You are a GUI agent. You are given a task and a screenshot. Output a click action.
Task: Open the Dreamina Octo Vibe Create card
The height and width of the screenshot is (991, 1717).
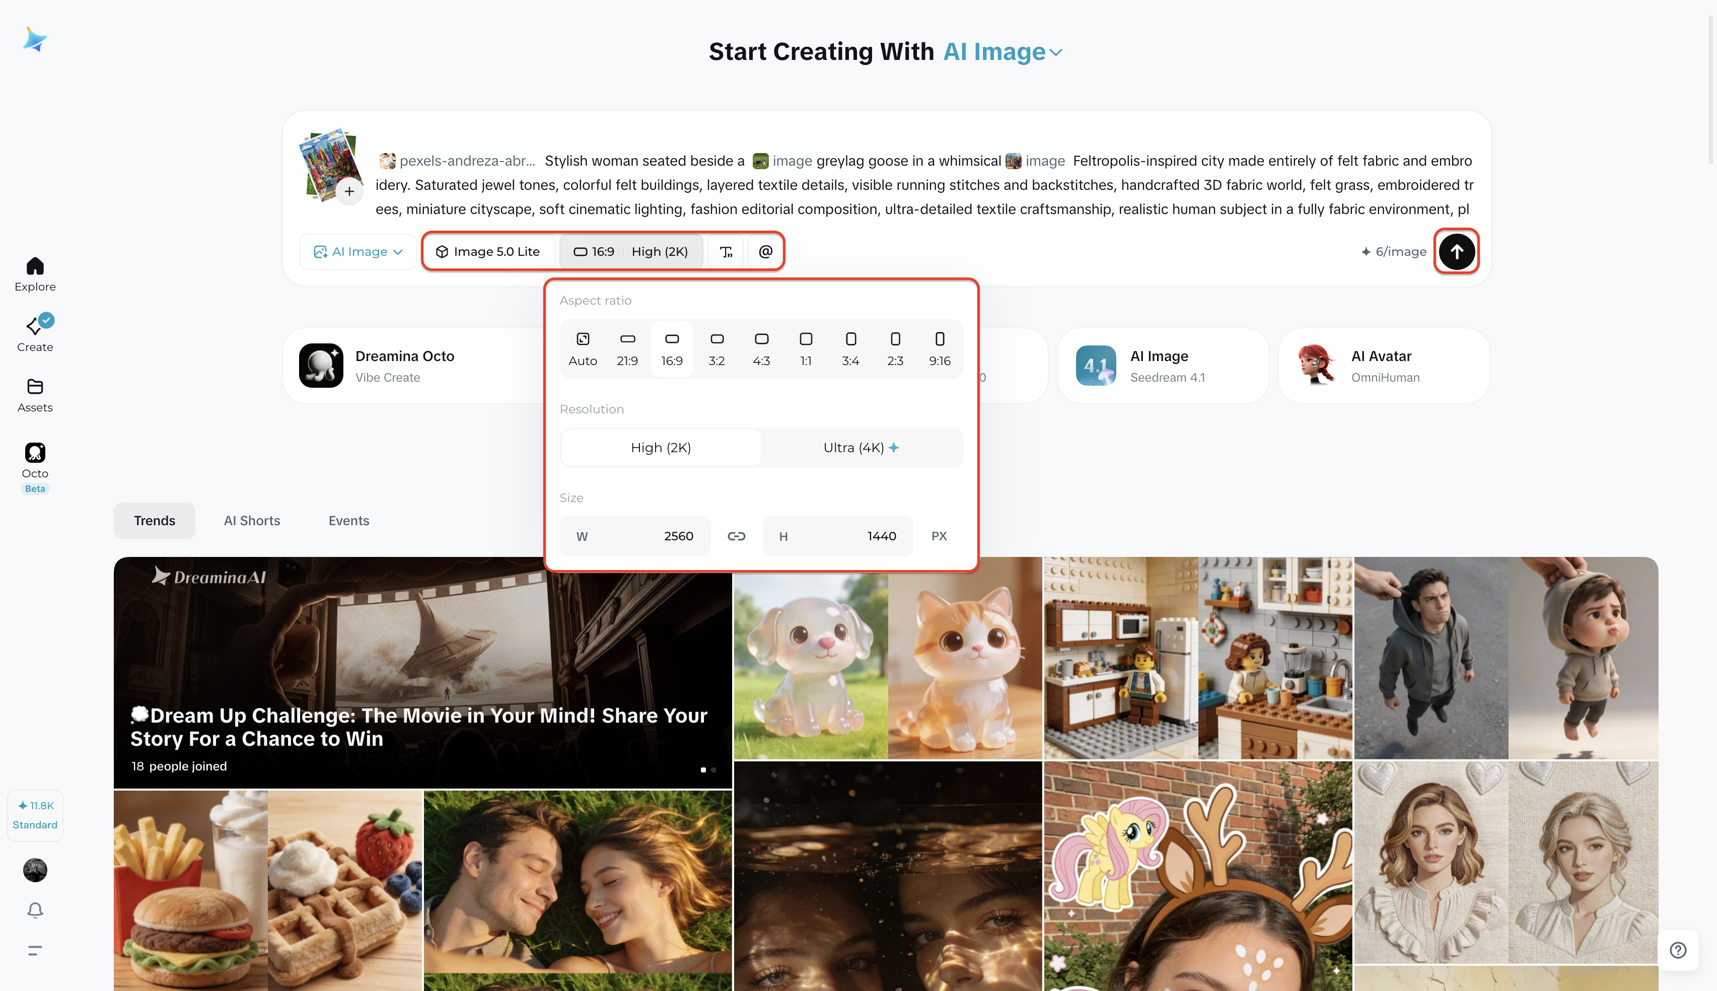(415, 366)
